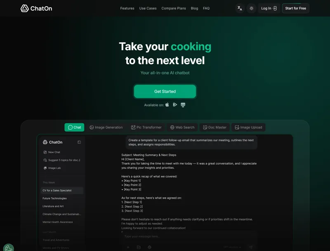Open the FAQ navigation item

tap(206, 8)
